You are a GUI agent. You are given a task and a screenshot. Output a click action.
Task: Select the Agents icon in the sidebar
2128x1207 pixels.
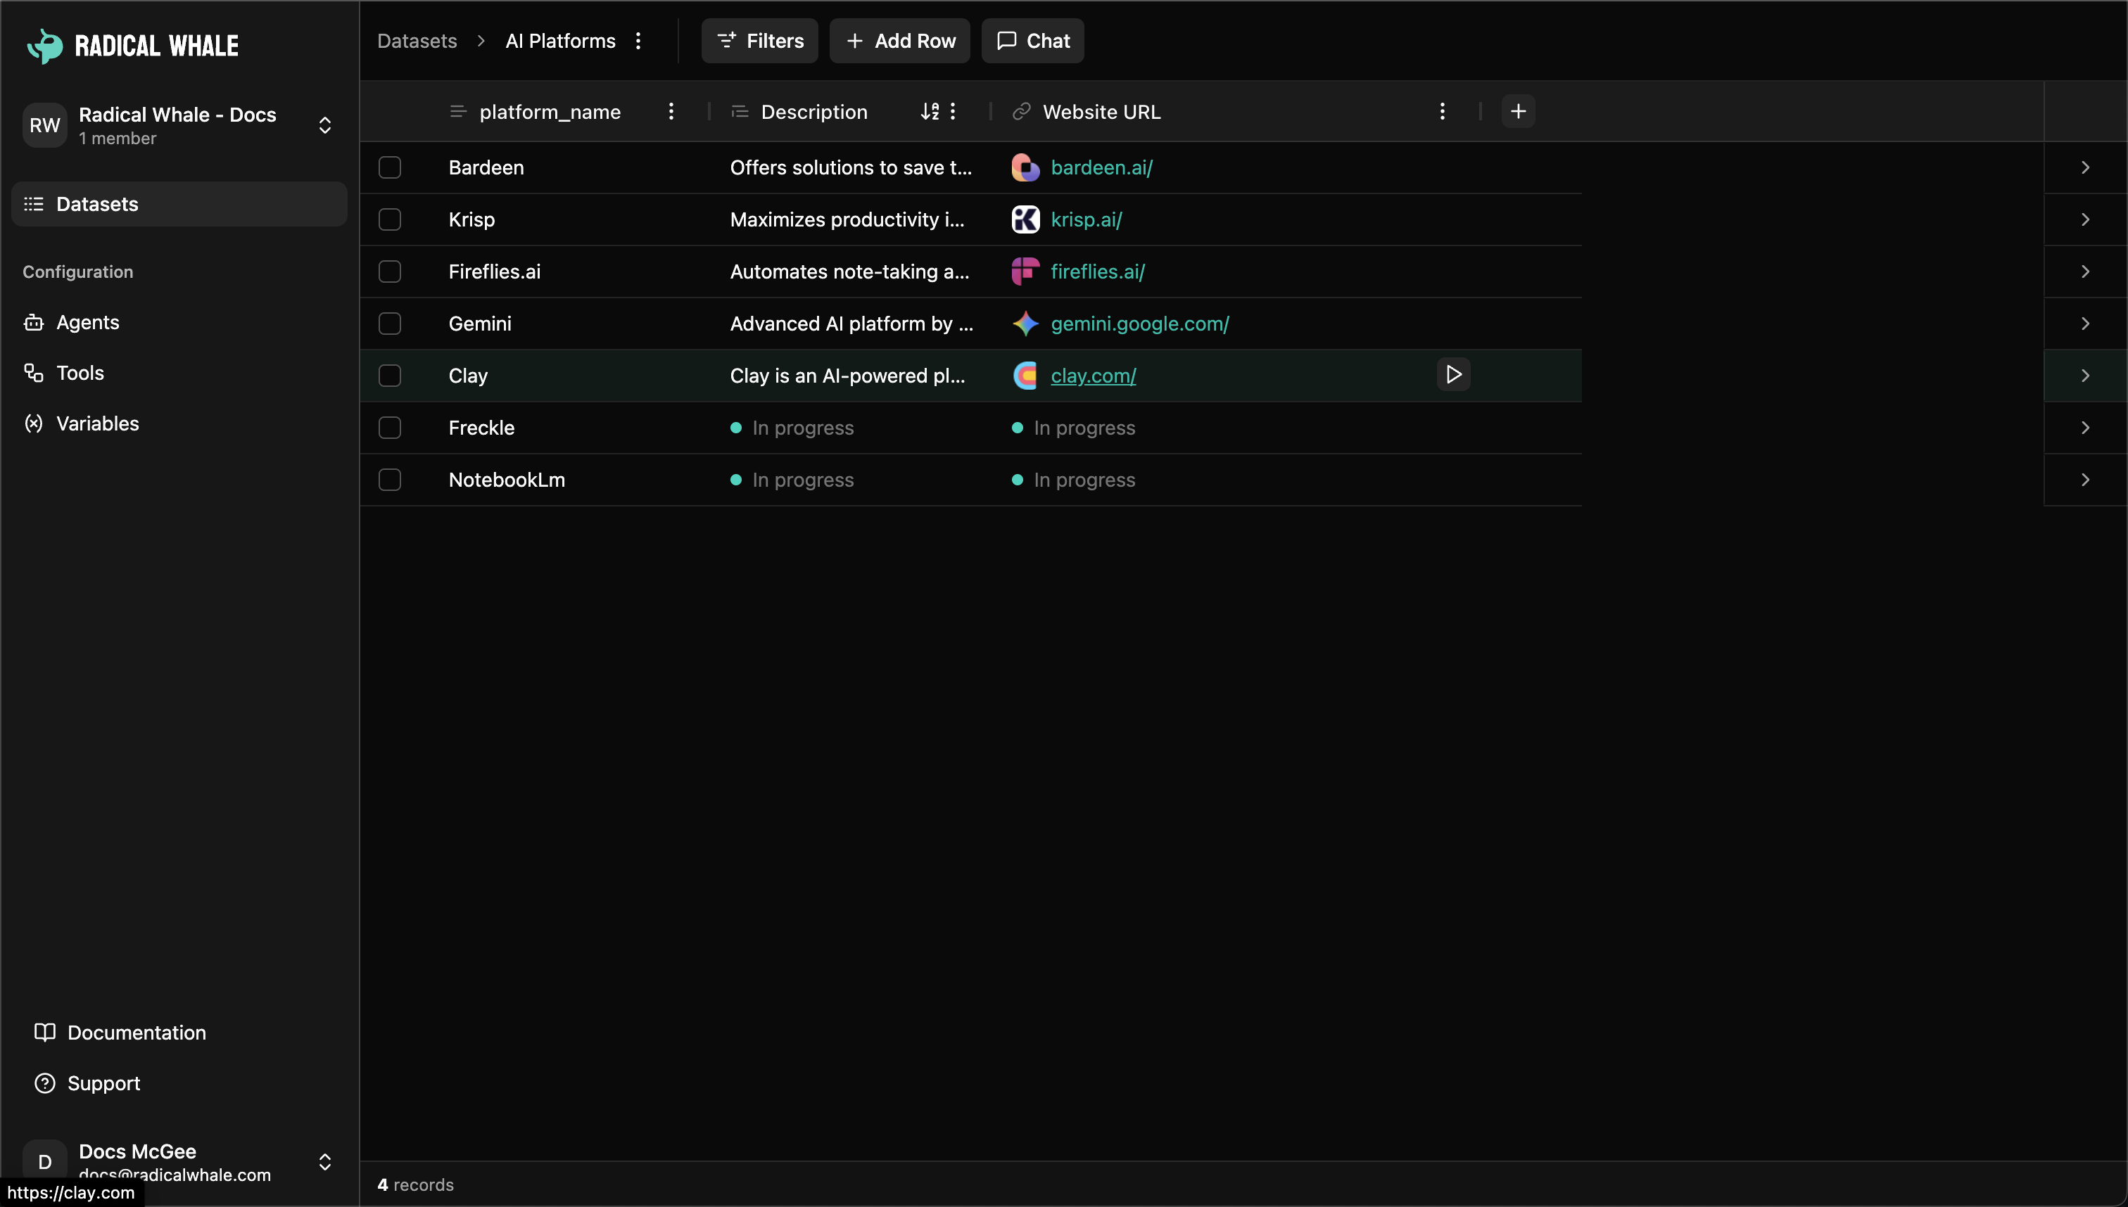click(x=33, y=322)
